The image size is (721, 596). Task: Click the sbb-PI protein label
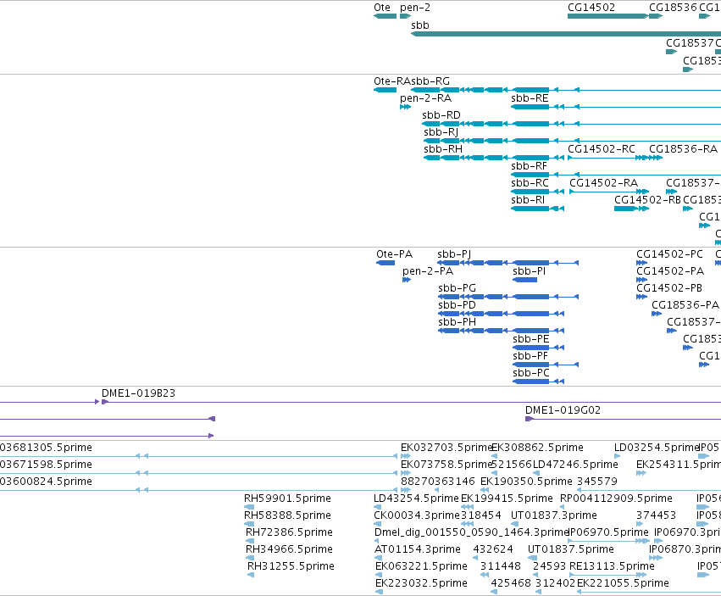(530, 271)
